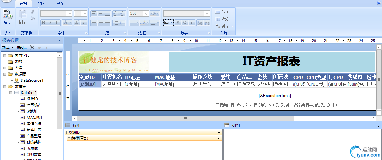Open the 资源ID row group dropdown
Image resolution: width=382 pixels, height=160 pixels.
[219, 132]
